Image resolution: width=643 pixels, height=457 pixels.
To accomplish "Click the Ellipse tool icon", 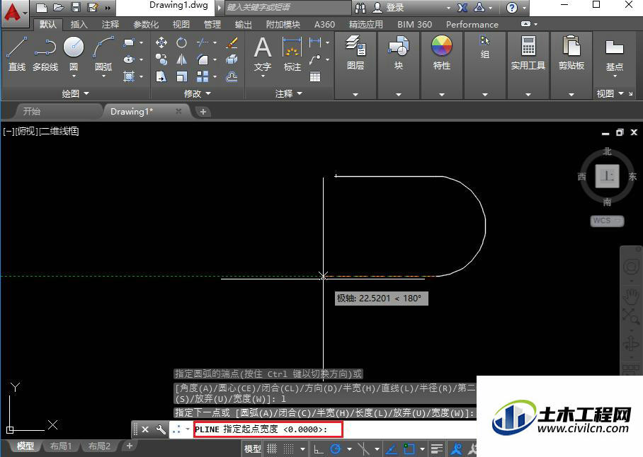I will coord(129,59).
